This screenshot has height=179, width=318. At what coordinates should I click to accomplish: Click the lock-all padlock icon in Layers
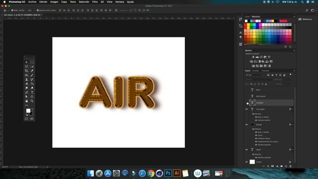pos(266,84)
